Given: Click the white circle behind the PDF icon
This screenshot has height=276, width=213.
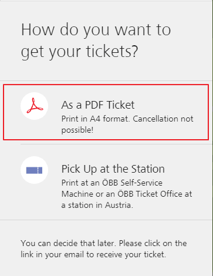Looking at the screenshot, I should pyautogui.click(x=35, y=106).
